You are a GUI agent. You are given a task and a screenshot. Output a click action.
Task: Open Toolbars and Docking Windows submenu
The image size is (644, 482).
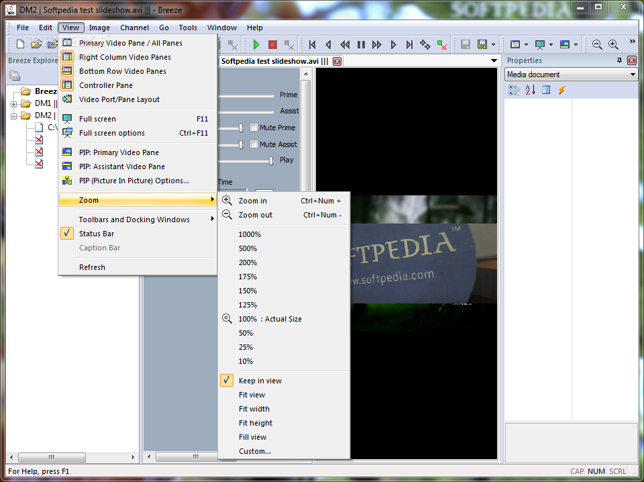click(138, 220)
